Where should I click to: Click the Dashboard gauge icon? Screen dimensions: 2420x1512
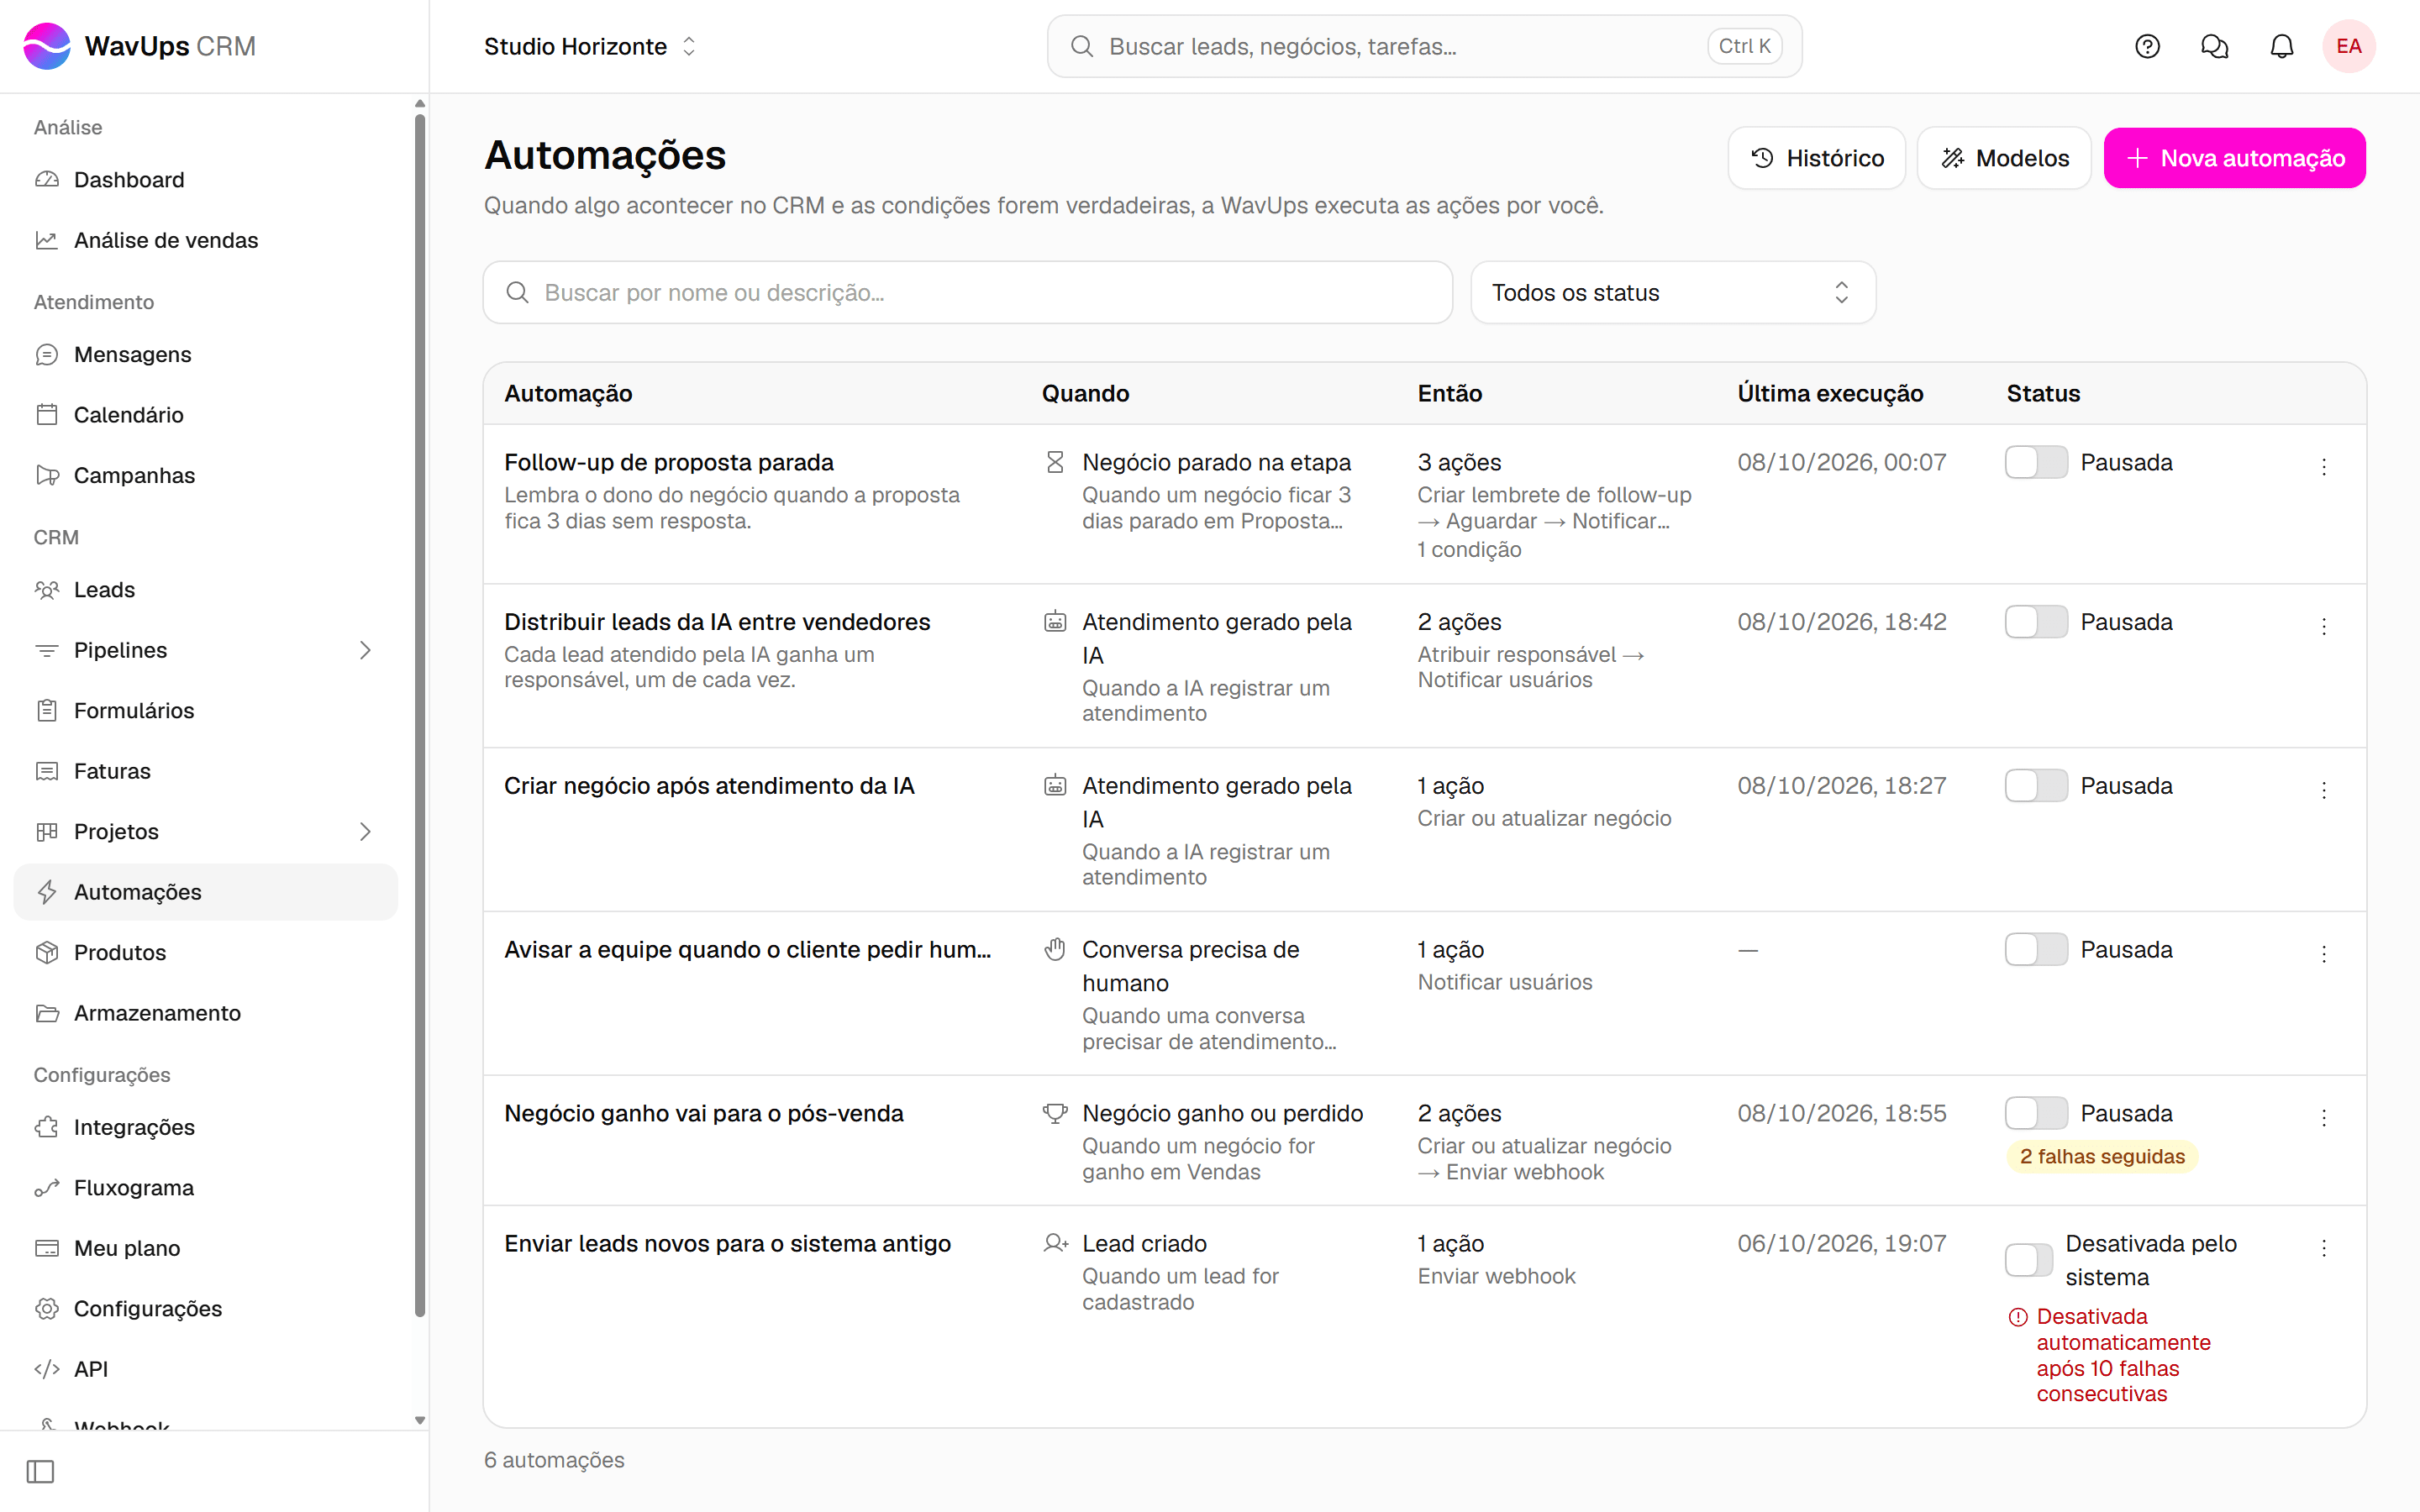(47, 179)
